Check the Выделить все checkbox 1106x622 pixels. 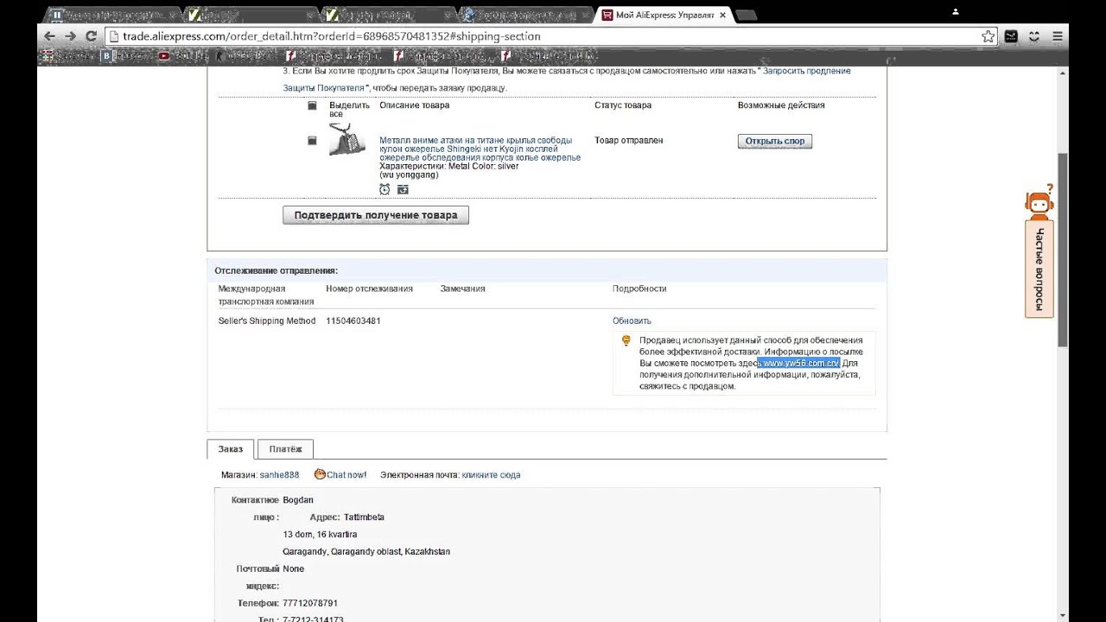coord(312,105)
